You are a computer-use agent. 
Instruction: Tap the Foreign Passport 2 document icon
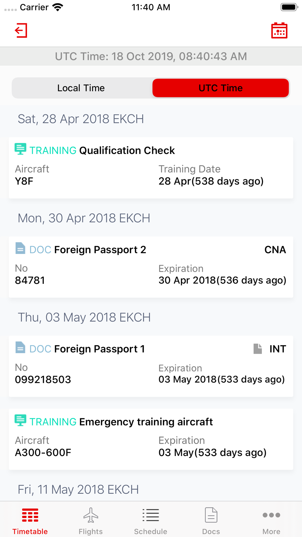tap(20, 248)
